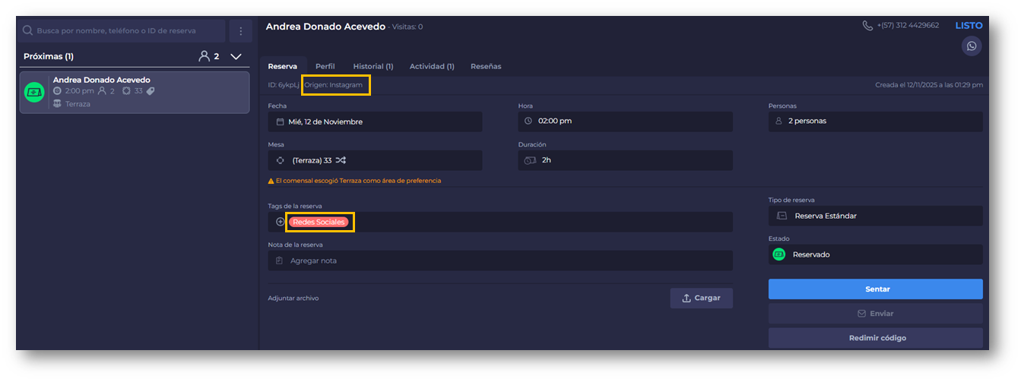This screenshot has height=382, width=1021.
Task: Click the Cargar upload button
Action: tap(701, 298)
